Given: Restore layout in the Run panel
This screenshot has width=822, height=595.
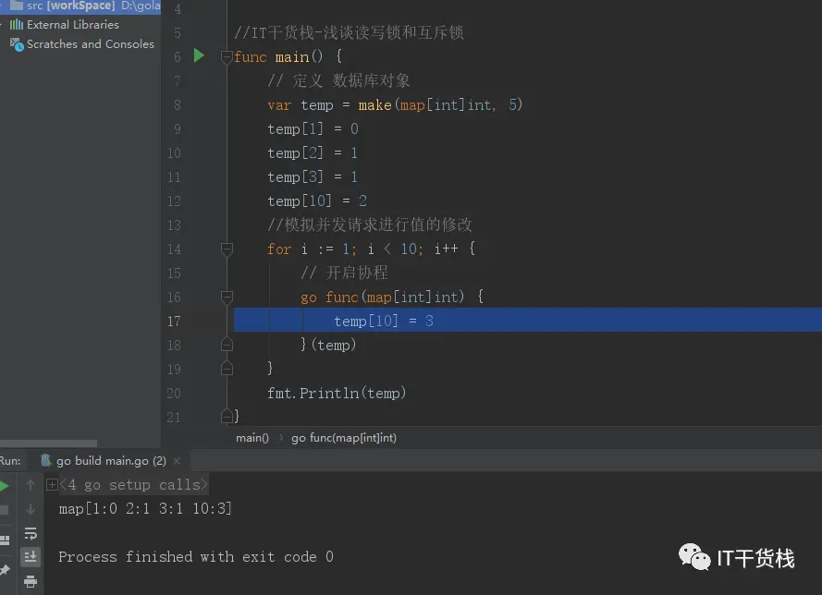Looking at the screenshot, I should [5, 540].
